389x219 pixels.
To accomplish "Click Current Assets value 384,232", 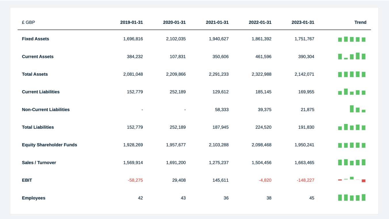I will click(x=135, y=57).
